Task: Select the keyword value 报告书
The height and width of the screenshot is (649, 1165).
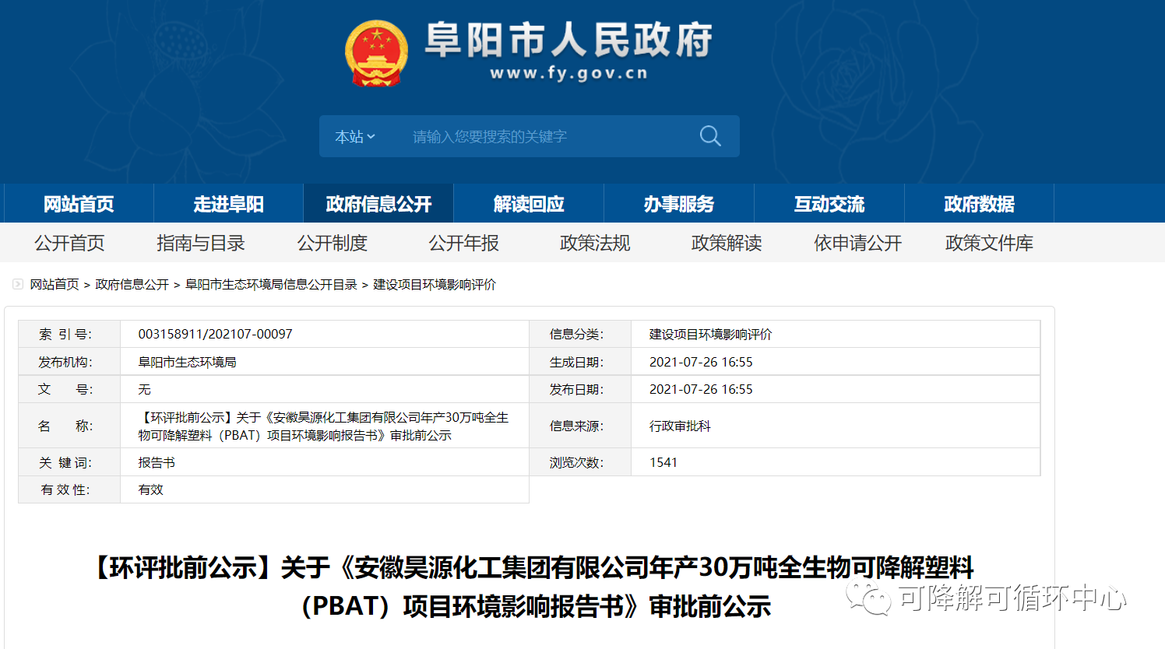Action: click(157, 462)
